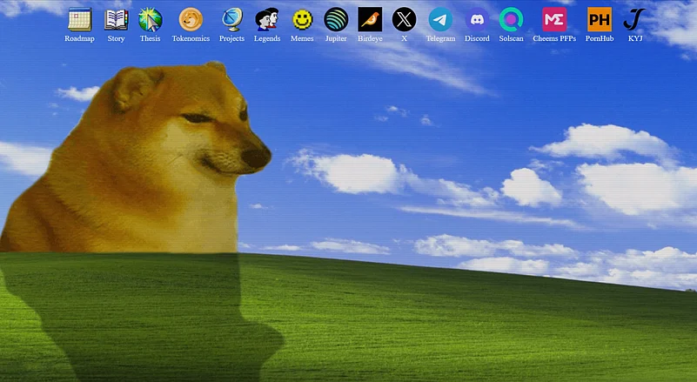Open the Solscan icon
Screen dimensions: 697x382
(x=512, y=19)
